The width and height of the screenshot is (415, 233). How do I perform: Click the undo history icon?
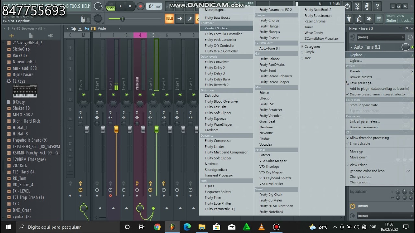[x=347, y=6]
